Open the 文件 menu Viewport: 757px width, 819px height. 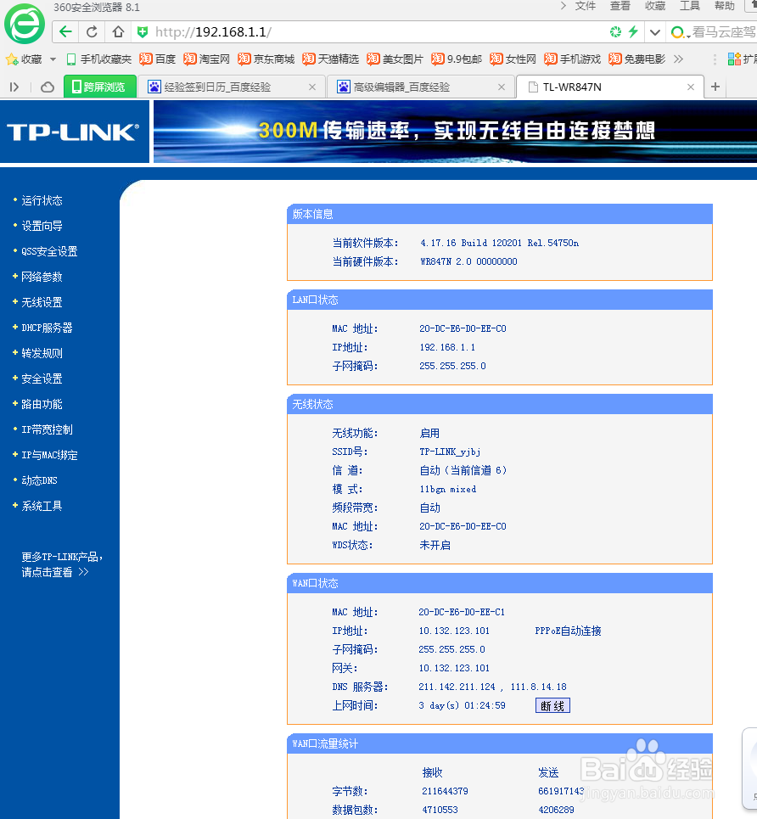pyautogui.click(x=585, y=6)
